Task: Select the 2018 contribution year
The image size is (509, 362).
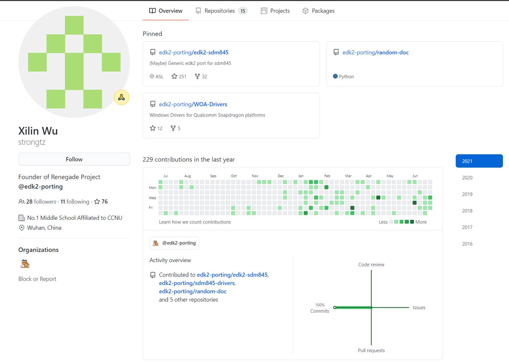Action: pos(467,211)
